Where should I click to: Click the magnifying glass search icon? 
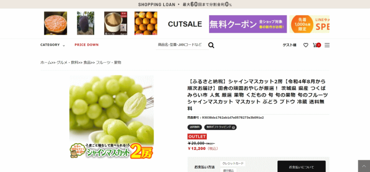211,45
